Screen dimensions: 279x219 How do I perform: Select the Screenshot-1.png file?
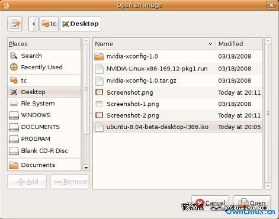[178, 104]
